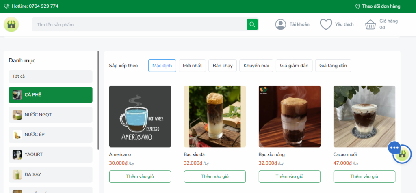Click the green store logo icon

(x=11, y=24)
